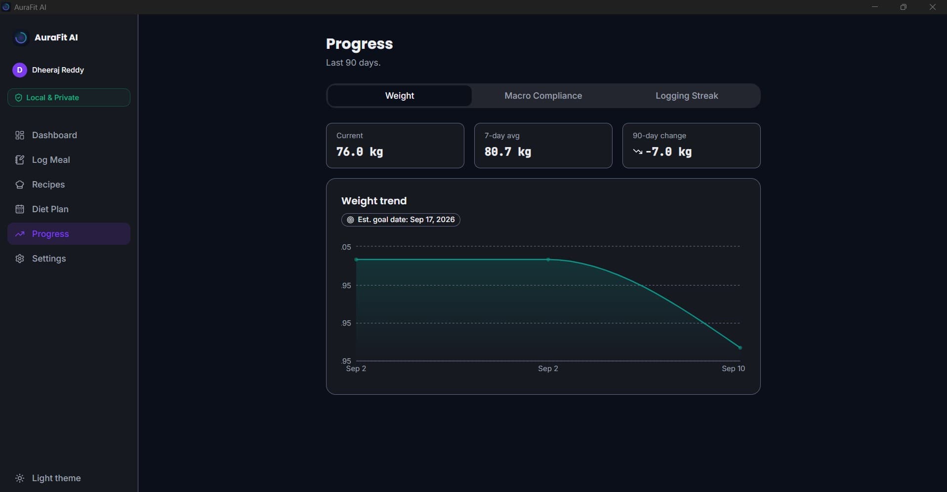Click the .05 y-axis label
This screenshot has width=947, height=492.
346,247
